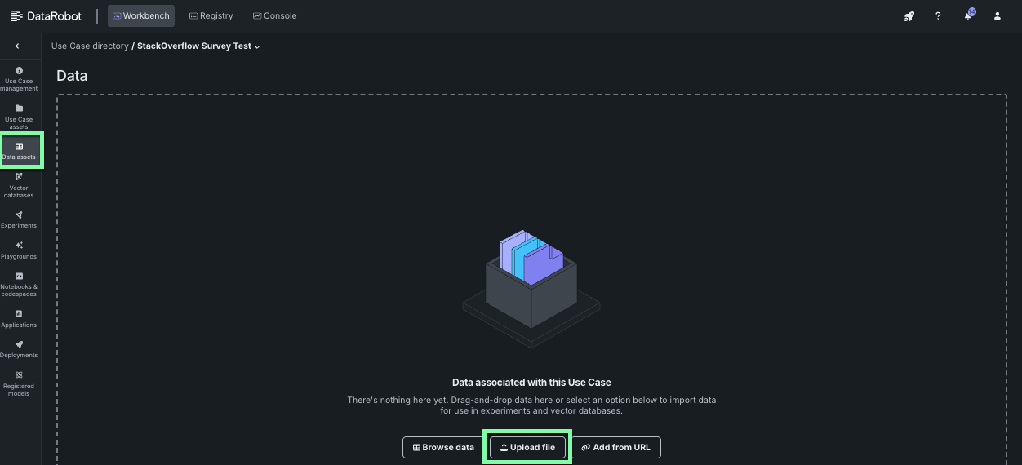Open Registered models in sidebar
The image size is (1022, 465).
tap(19, 383)
